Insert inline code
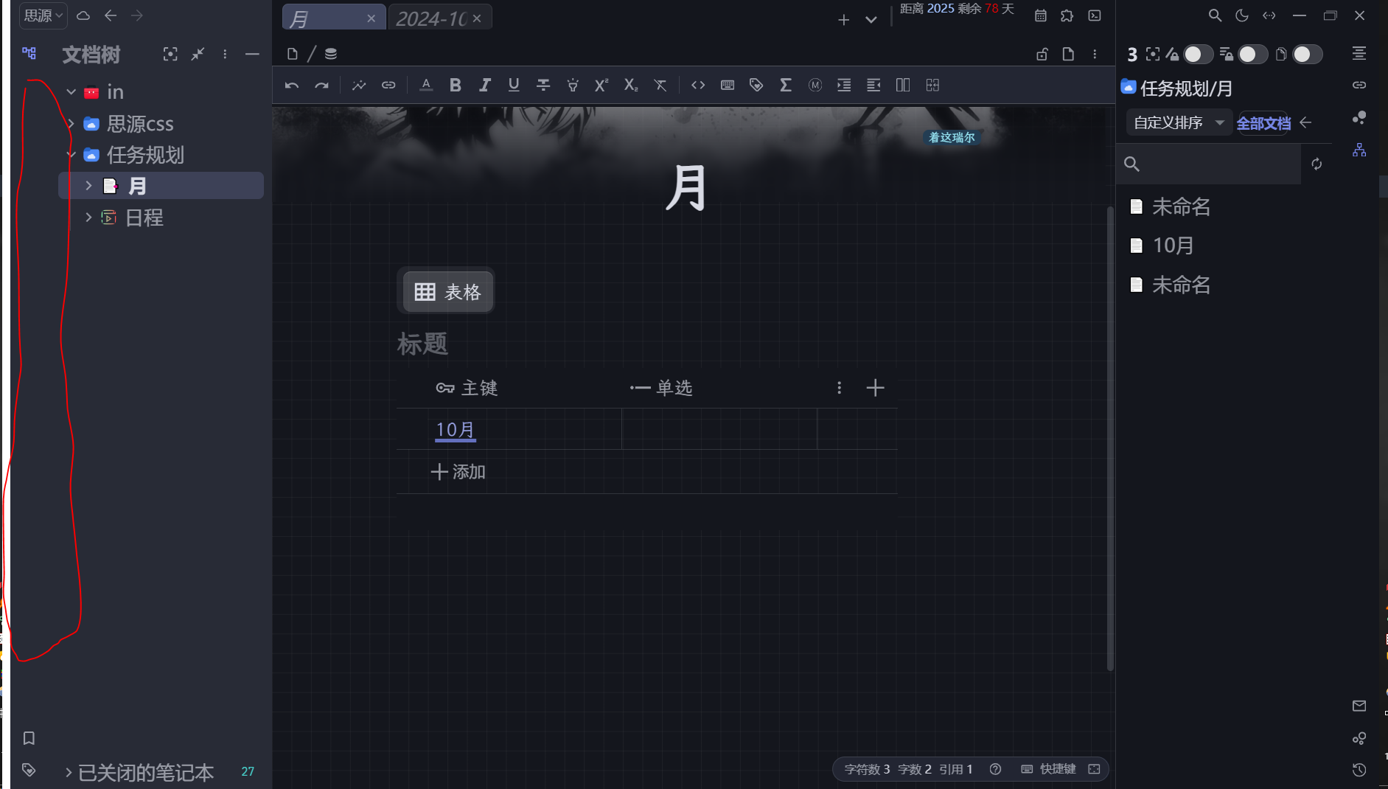This screenshot has height=789, width=1388. tap(698, 86)
